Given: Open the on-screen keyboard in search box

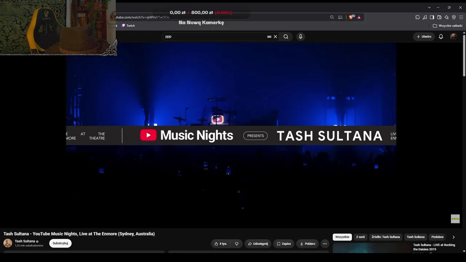Looking at the screenshot, I should coord(269,36).
